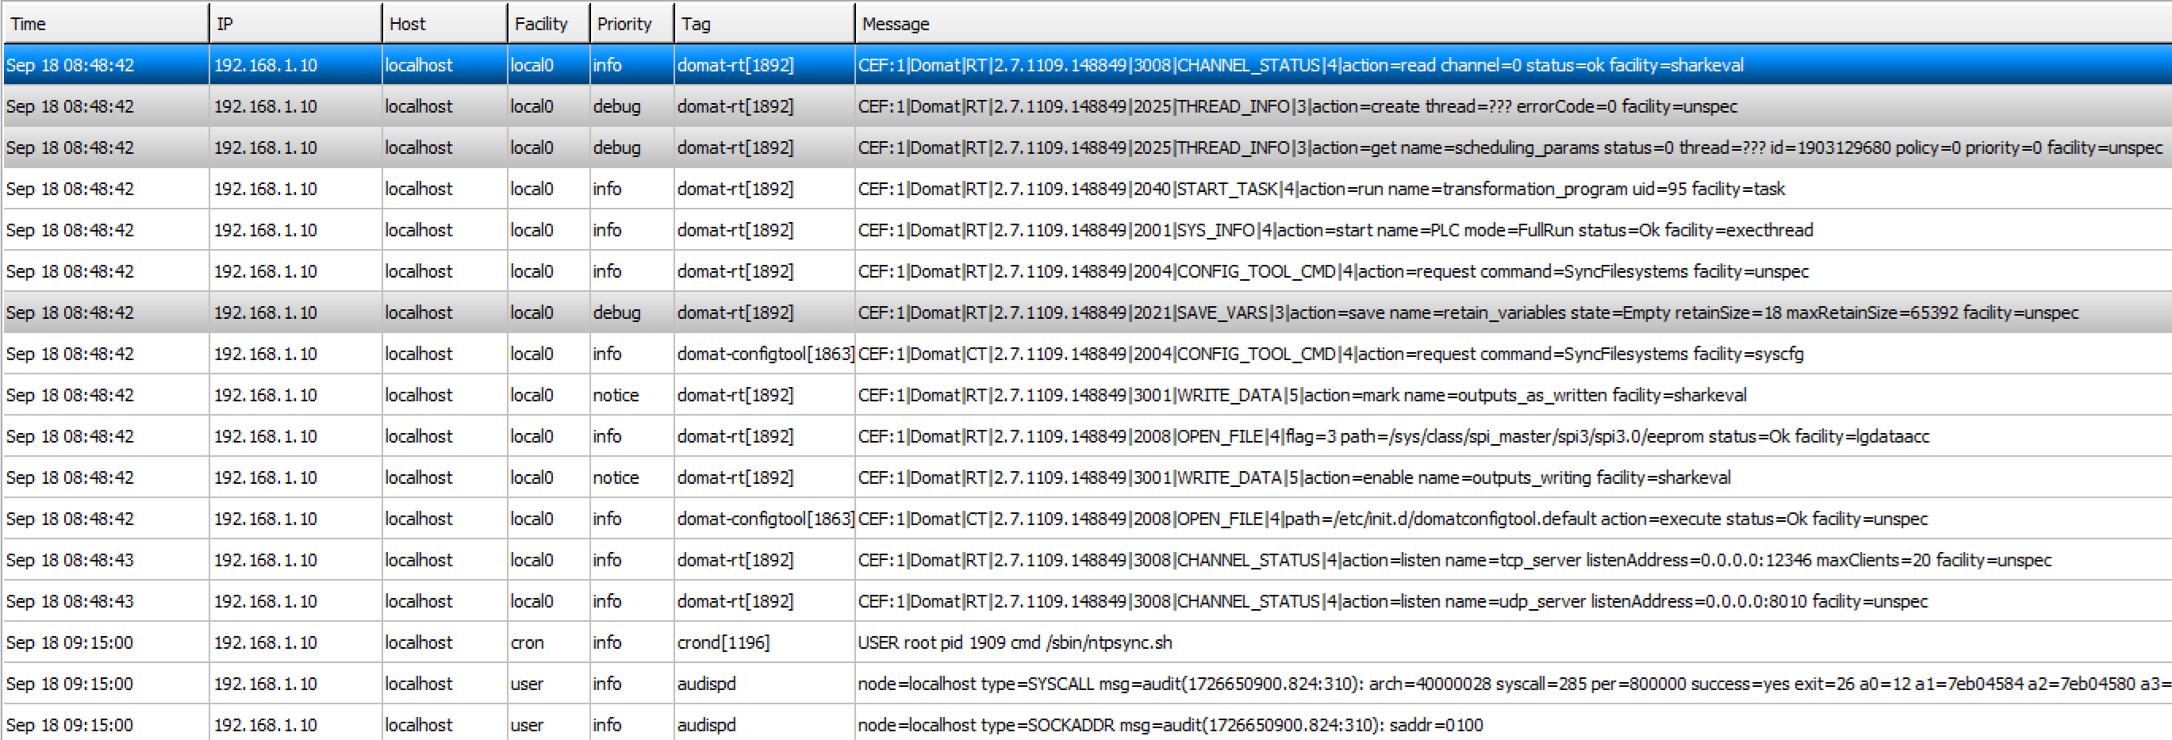This screenshot has width=2172, height=740.
Task: Click the audispd tag in the SOCKADDR row
Action: (x=707, y=726)
